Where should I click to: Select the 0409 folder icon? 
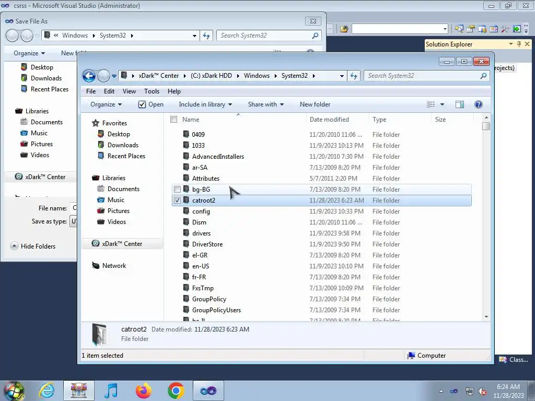point(186,134)
